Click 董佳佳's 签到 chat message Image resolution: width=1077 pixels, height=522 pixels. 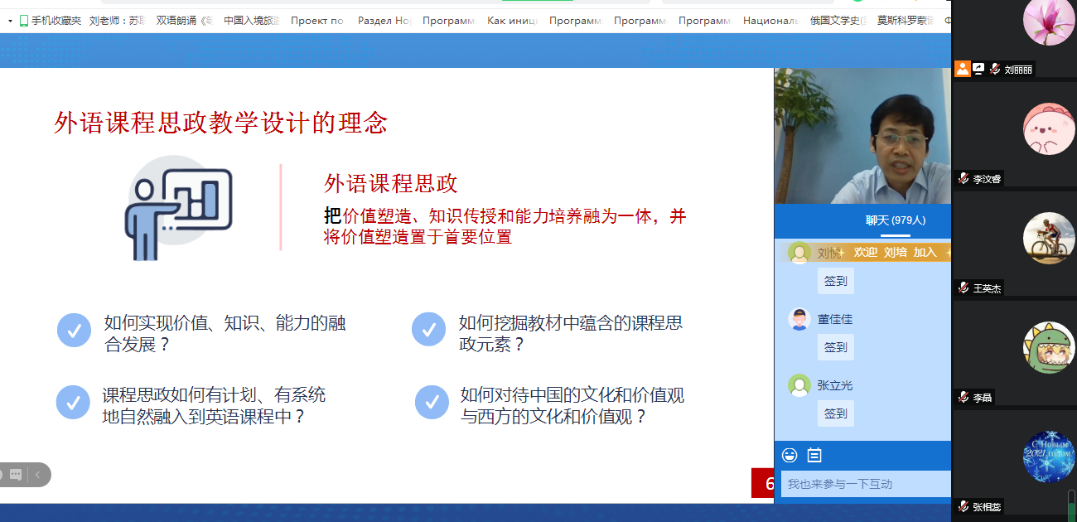point(835,347)
